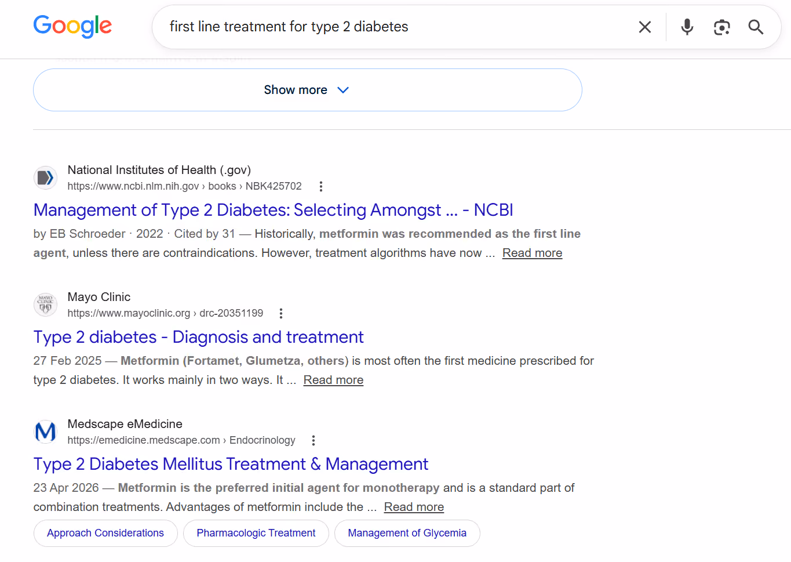Image resolution: width=791 pixels, height=562 pixels.
Task: Open Type 2 diabetes Diagnosis and treatment link
Action: [199, 337]
